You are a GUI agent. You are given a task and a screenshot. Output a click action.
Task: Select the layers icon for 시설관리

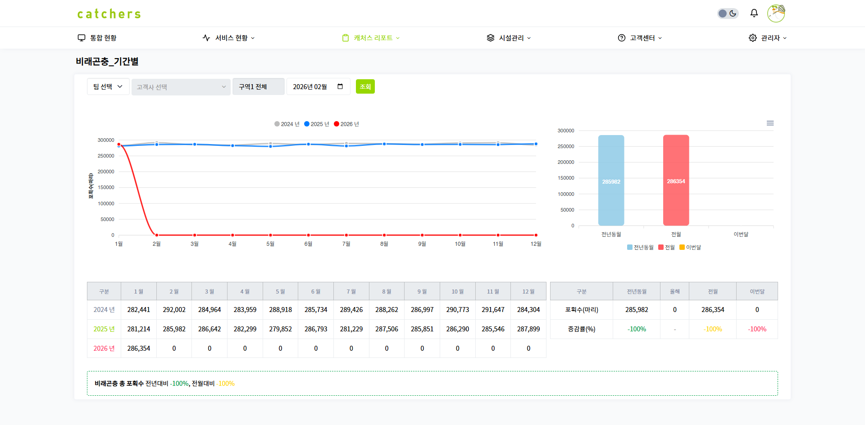(490, 38)
